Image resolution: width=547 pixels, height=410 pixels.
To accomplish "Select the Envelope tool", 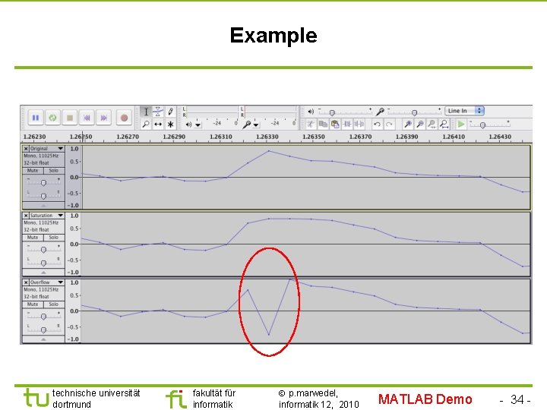I will point(158,112).
